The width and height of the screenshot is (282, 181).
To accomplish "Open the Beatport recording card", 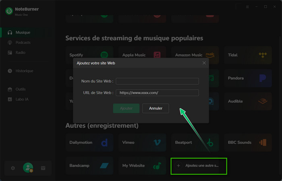I will pyautogui.click(x=195, y=142).
